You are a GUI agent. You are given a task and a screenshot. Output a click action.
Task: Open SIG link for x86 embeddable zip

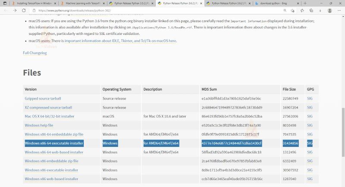[x=310, y=161]
